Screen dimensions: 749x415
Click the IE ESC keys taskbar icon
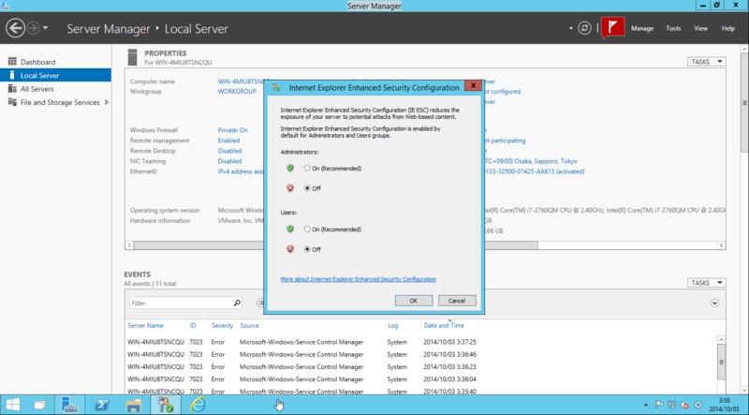pyautogui.click(x=166, y=405)
